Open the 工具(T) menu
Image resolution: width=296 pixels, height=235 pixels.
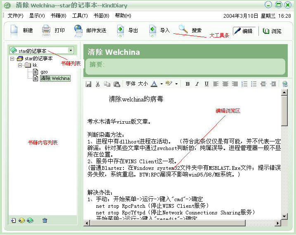coord(80,16)
